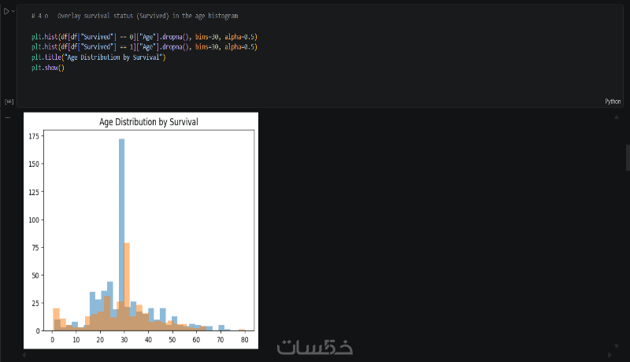Open the cell output ellipsis menu
Viewport: 630px width, 362px height.
[x=8, y=117]
